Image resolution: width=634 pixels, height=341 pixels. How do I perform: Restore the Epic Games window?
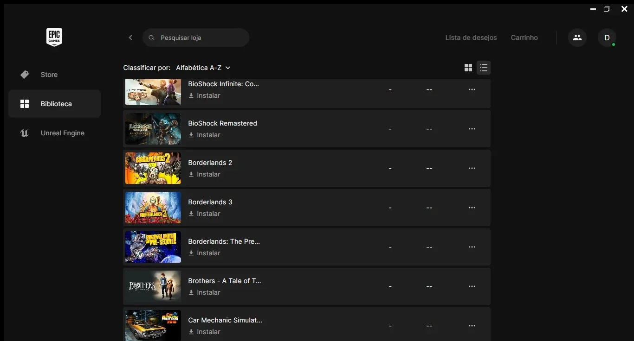point(607,9)
